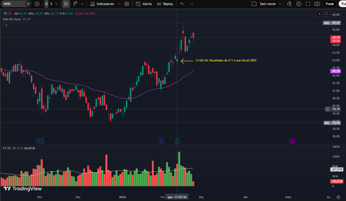Viewport: 346px width, 201px height.
Task: Take a chart snapshot with the camera icon
Action: point(317,4)
